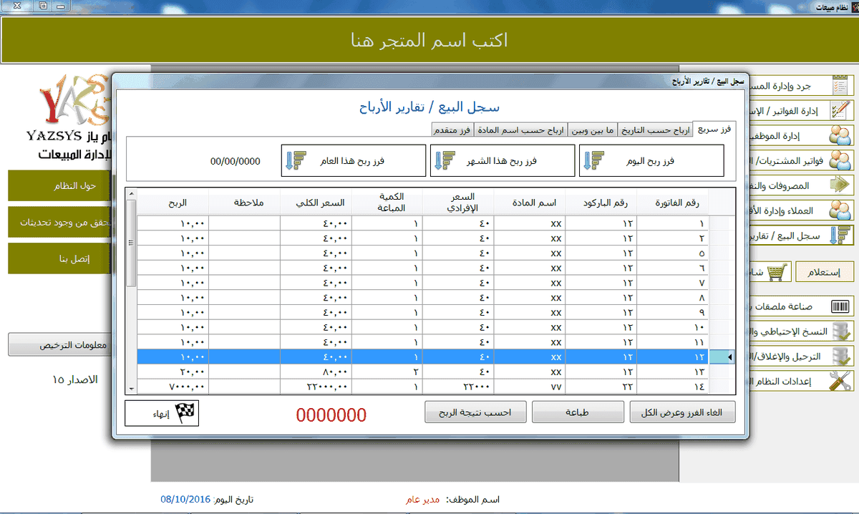
Task: Switch to profits by date tab (ارباح حسب التاريخ)
Action: pyautogui.click(x=655, y=130)
